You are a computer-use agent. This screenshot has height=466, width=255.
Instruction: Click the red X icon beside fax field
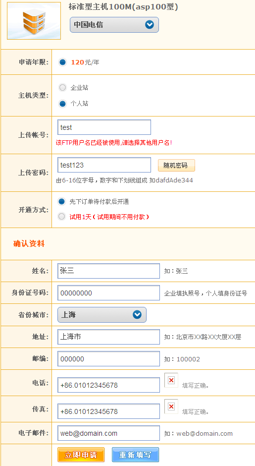tap(171, 407)
